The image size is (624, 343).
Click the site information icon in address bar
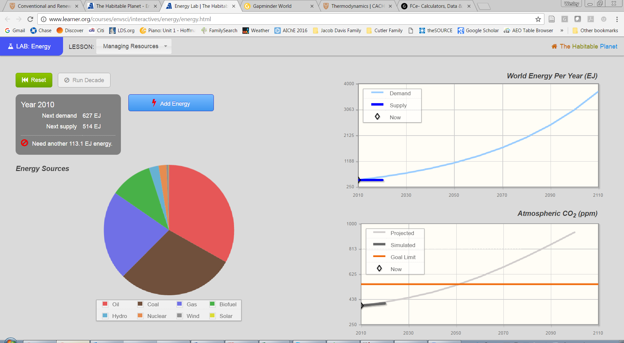click(44, 19)
